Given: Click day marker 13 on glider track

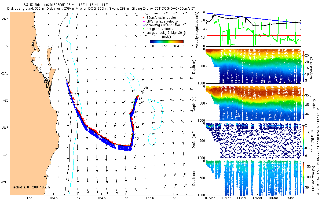Looking at the screenshot, I should click(137, 139).
